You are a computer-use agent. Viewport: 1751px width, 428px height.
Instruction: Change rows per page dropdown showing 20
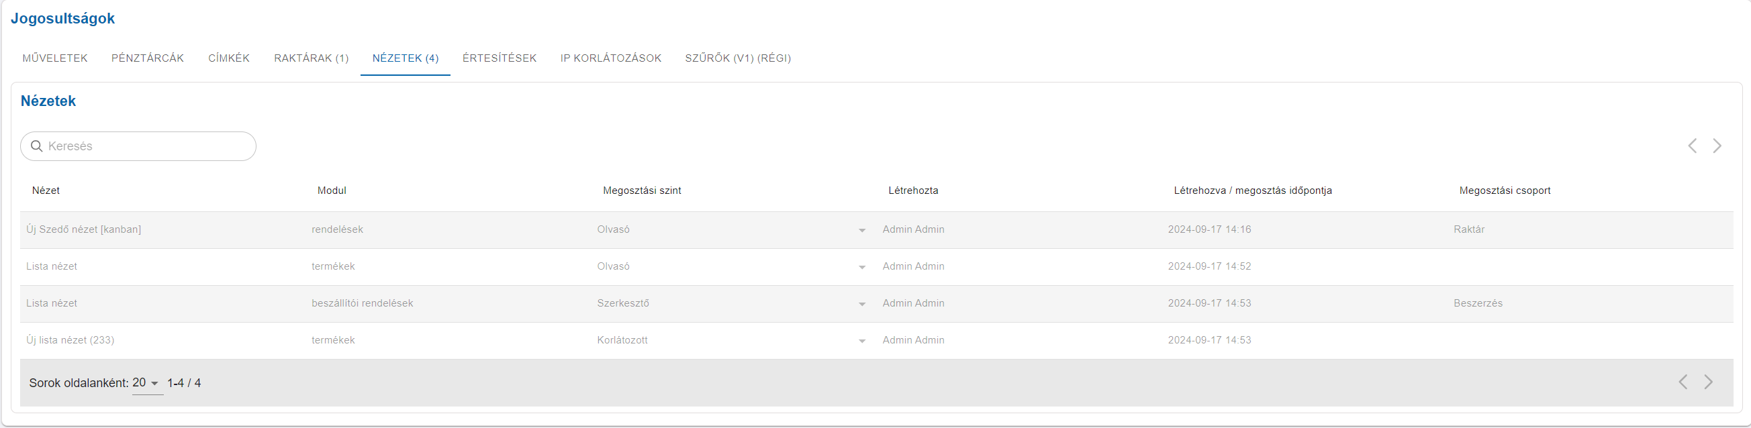tap(147, 383)
